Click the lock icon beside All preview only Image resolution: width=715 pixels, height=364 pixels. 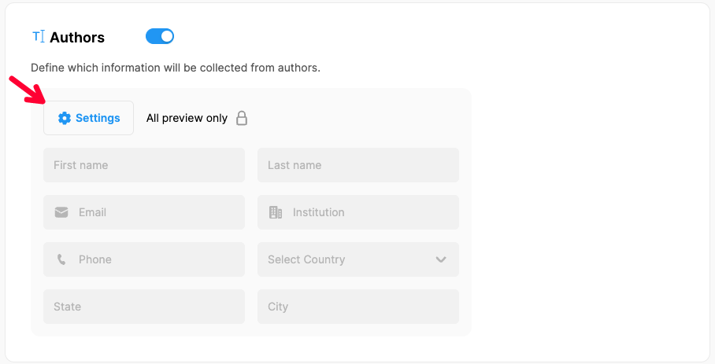[x=243, y=118]
